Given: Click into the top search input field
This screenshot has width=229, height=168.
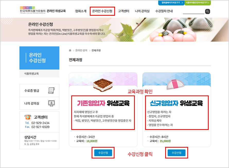Looking at the screenshot, I should click(193, 11).
